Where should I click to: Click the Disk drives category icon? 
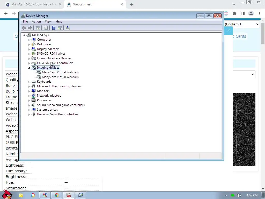[x=34, y=44]
